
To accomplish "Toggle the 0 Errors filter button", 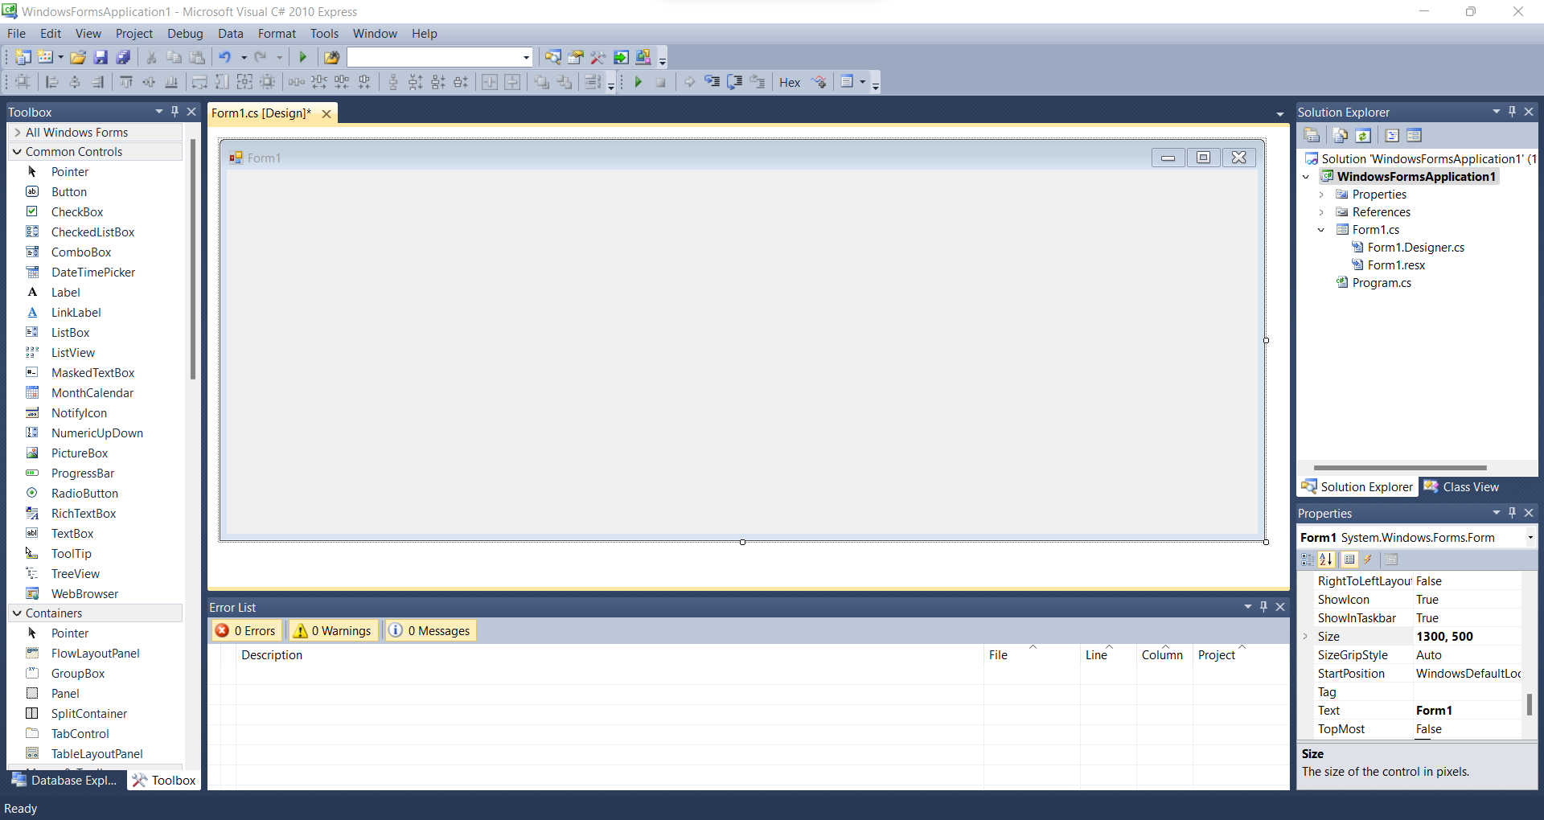I will click(x=247, y=631).
